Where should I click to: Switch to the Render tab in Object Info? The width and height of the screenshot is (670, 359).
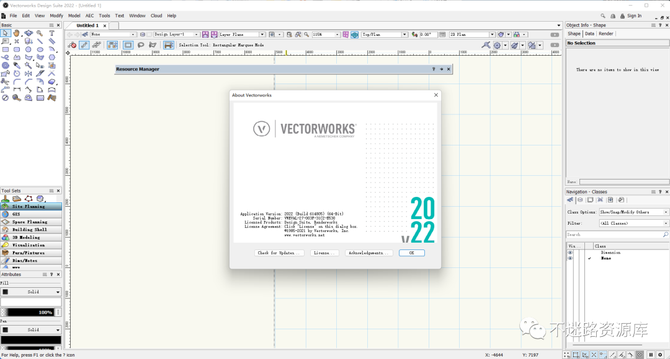605,33
